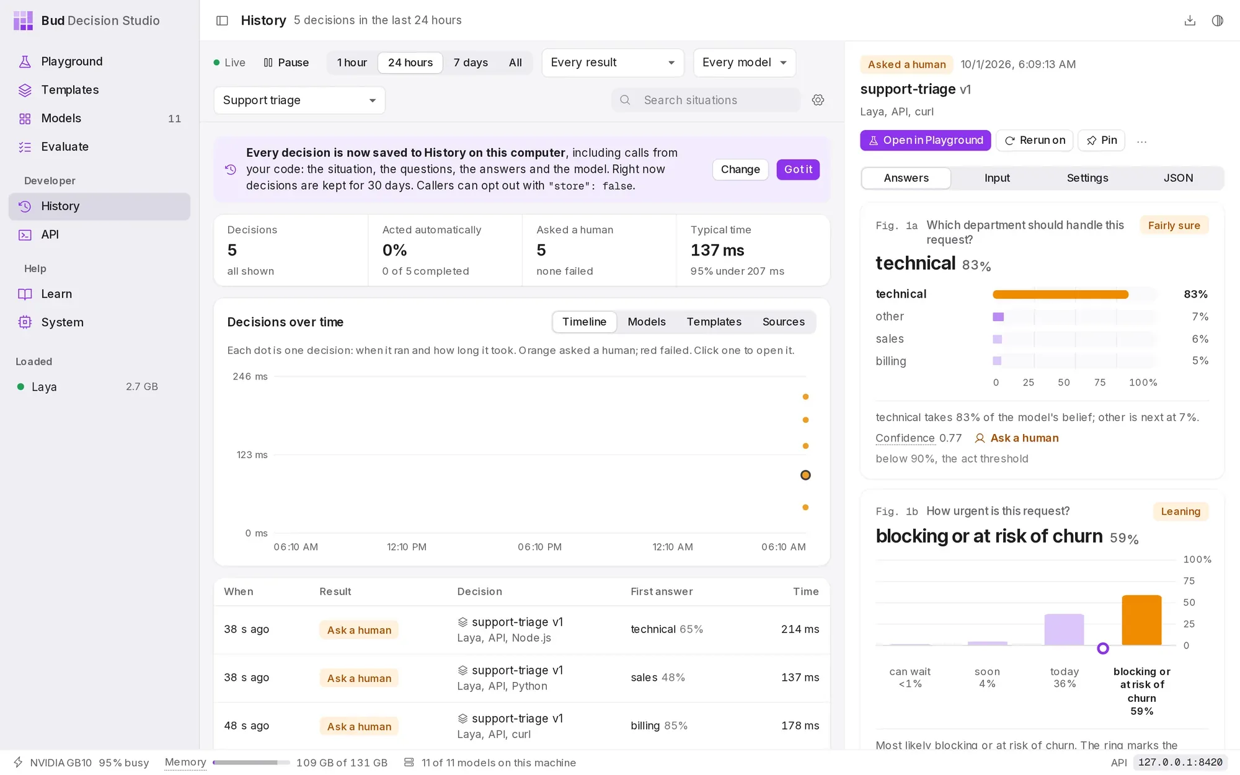Switch the chart to the Models tab
The width and height of the screenshot is (1240, 775).
click(646, 322)
